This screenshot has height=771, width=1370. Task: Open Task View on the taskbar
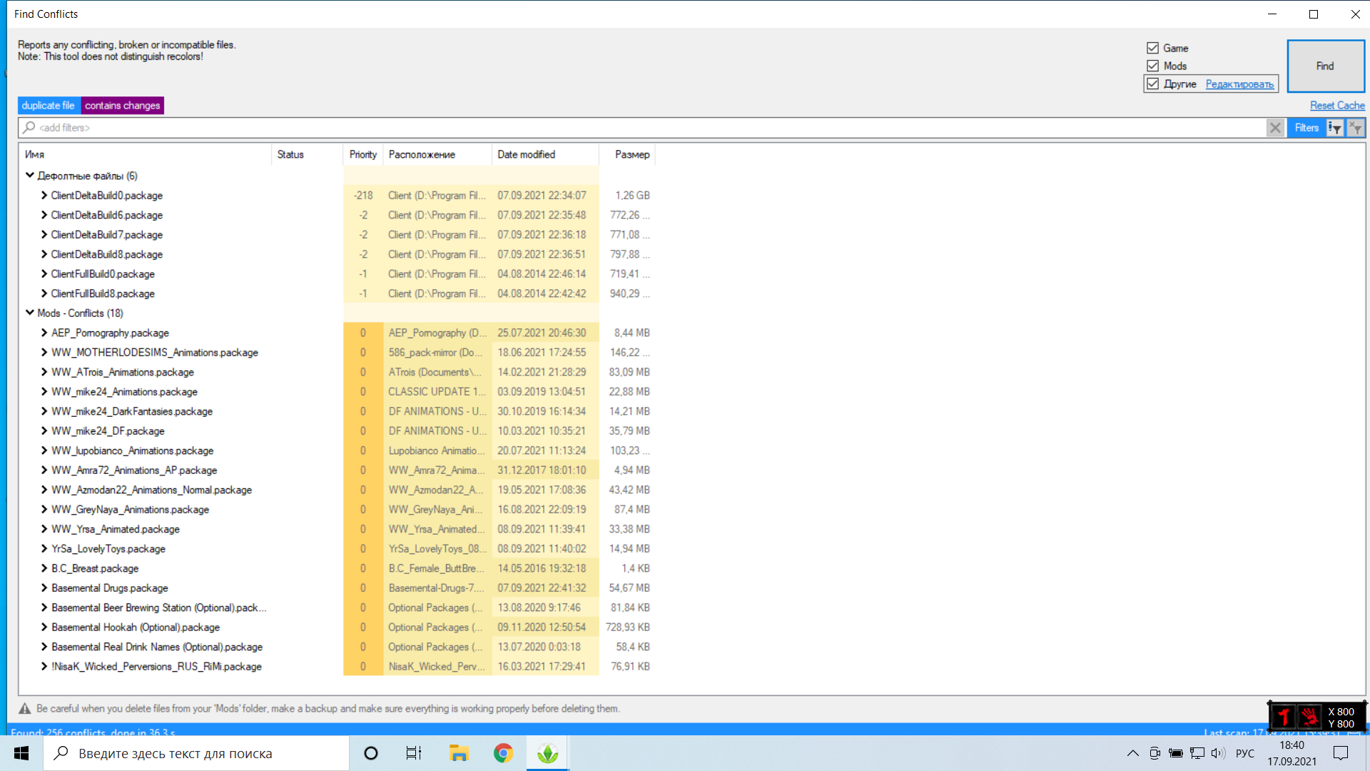click(414, 753)
